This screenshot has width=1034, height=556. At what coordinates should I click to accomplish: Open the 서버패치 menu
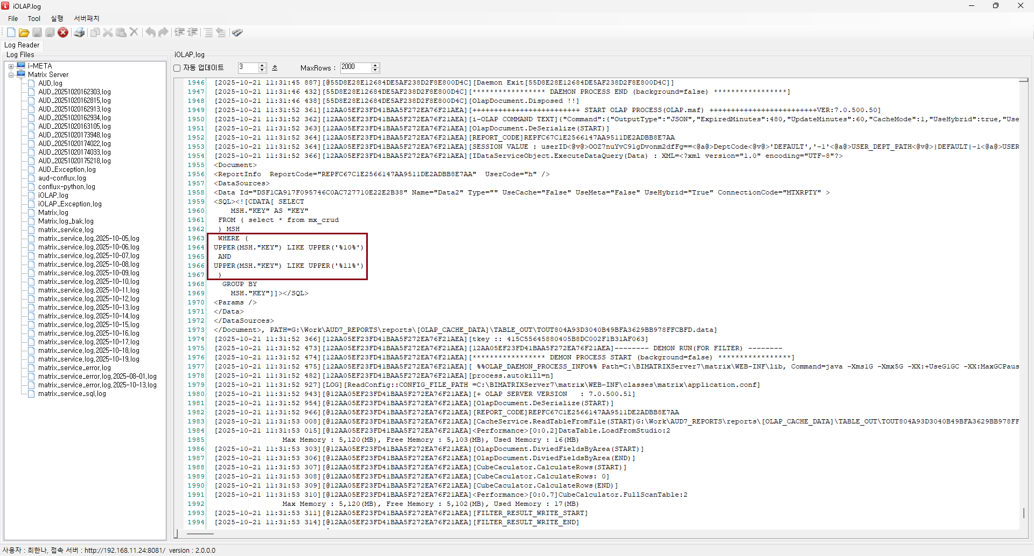pos(86,18)
